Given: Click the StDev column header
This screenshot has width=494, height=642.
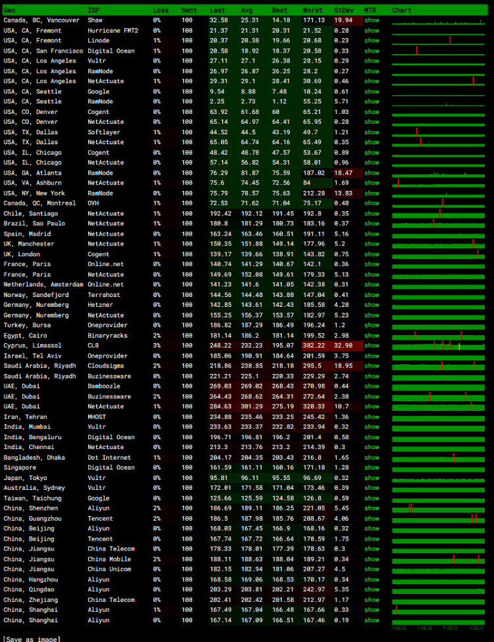Looking at the screenshot, I should click(x=344, y=11).
